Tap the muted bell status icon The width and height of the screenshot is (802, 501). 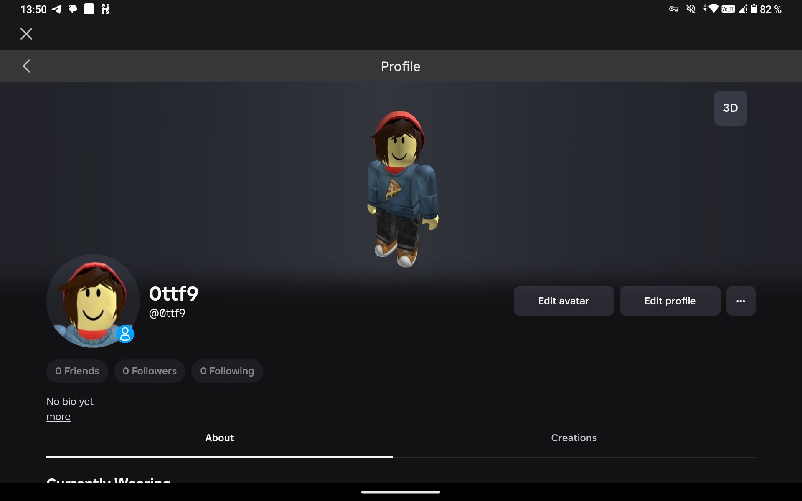coord(691,9)
